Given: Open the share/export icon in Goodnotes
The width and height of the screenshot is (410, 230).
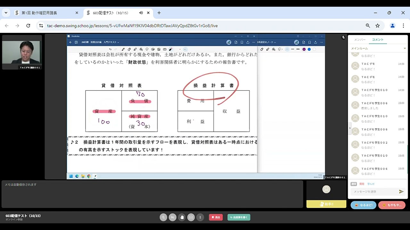Looking at the screenshot, I should point(248,42).
